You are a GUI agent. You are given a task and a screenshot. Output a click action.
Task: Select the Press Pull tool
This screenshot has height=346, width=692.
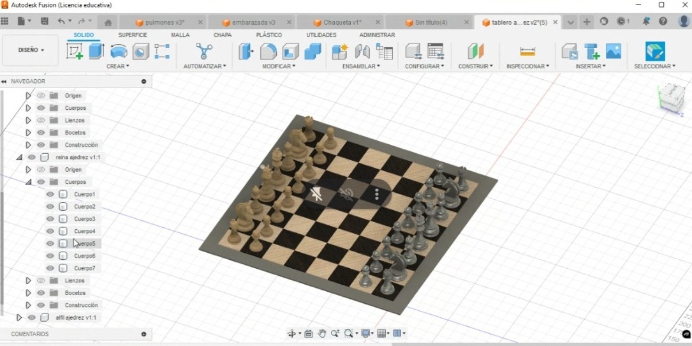[246, 51]
